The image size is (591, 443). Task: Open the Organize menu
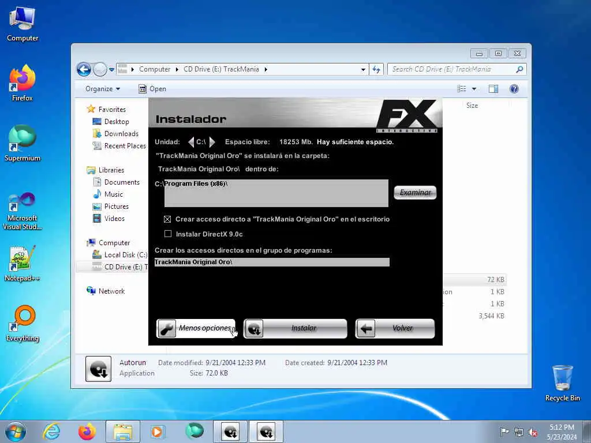click(103, 89)
